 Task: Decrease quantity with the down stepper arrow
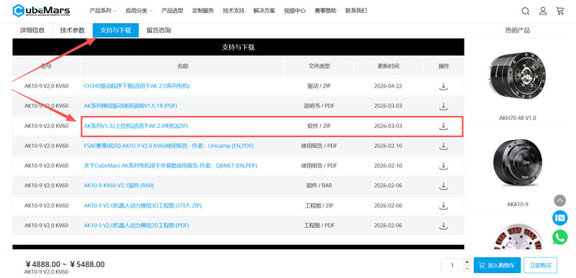coord(467,269)
